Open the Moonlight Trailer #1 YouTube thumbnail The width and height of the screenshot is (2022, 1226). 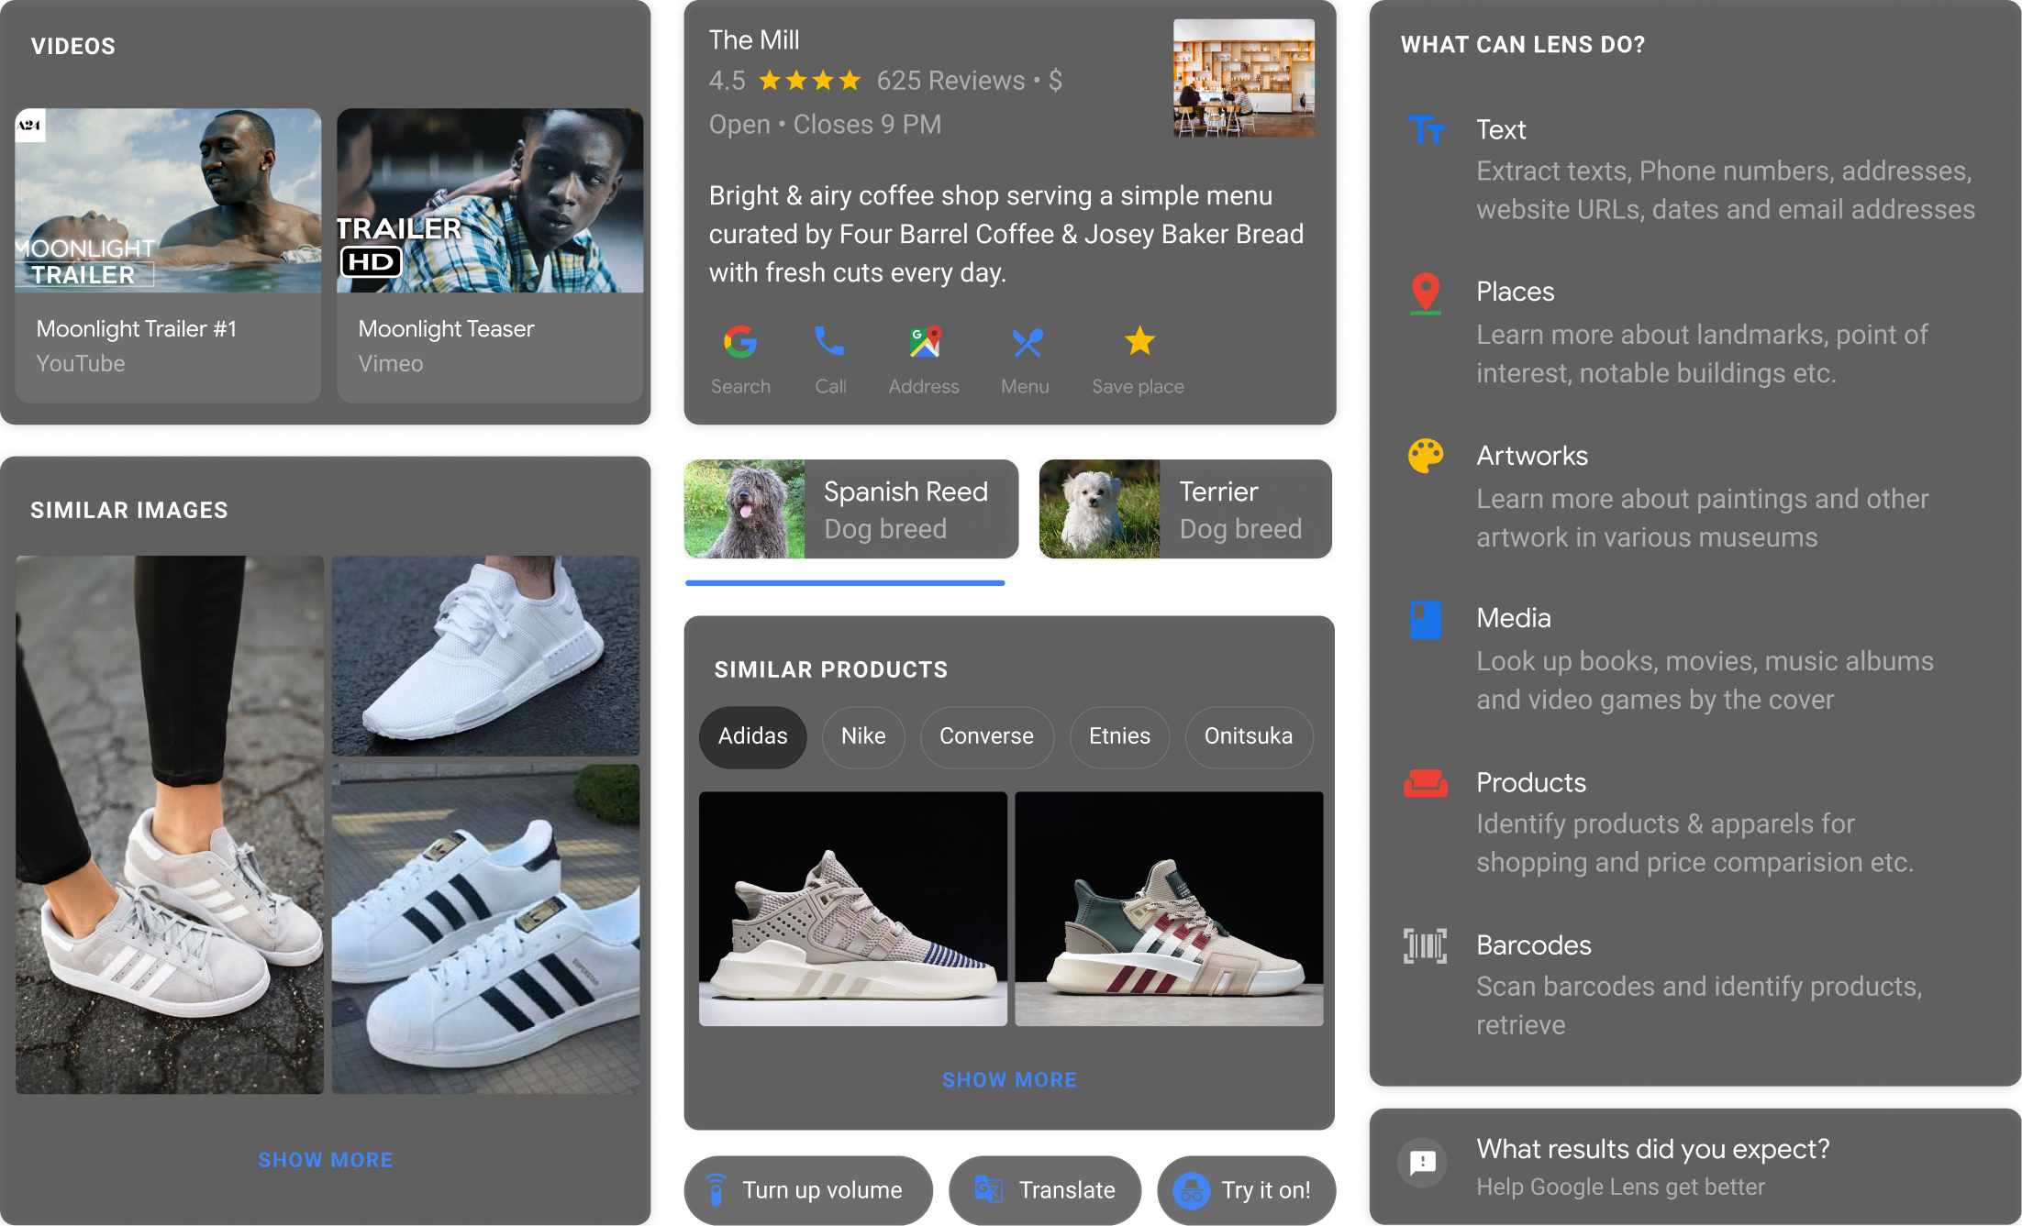coord(168,201)
